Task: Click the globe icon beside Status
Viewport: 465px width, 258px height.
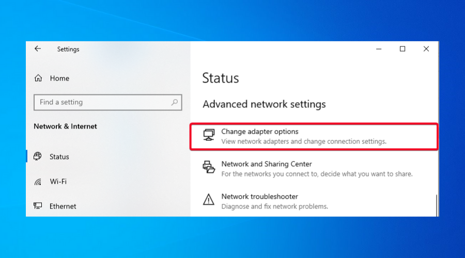Action: click(38, 156)
